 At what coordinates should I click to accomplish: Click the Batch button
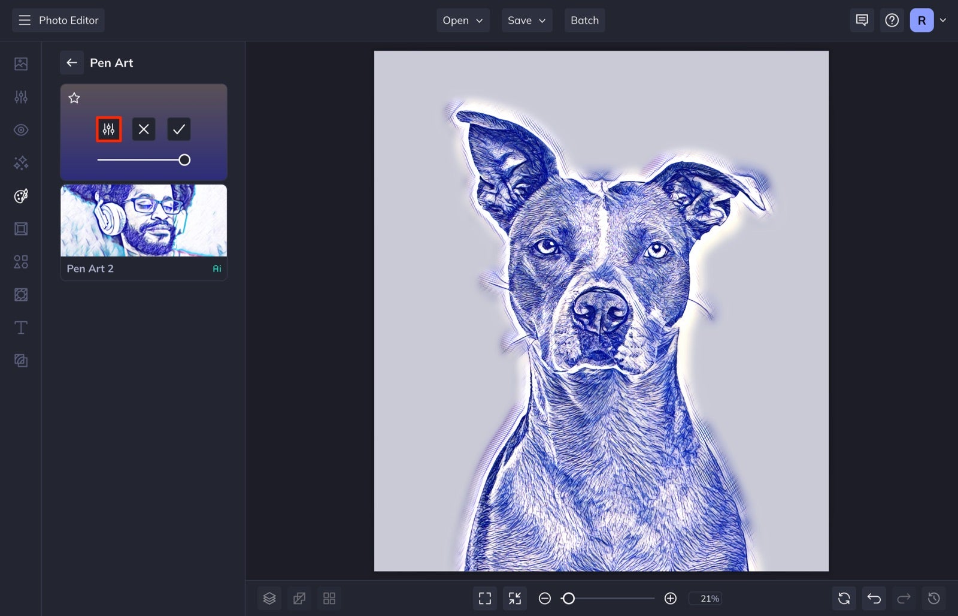(x=584, y=20)
